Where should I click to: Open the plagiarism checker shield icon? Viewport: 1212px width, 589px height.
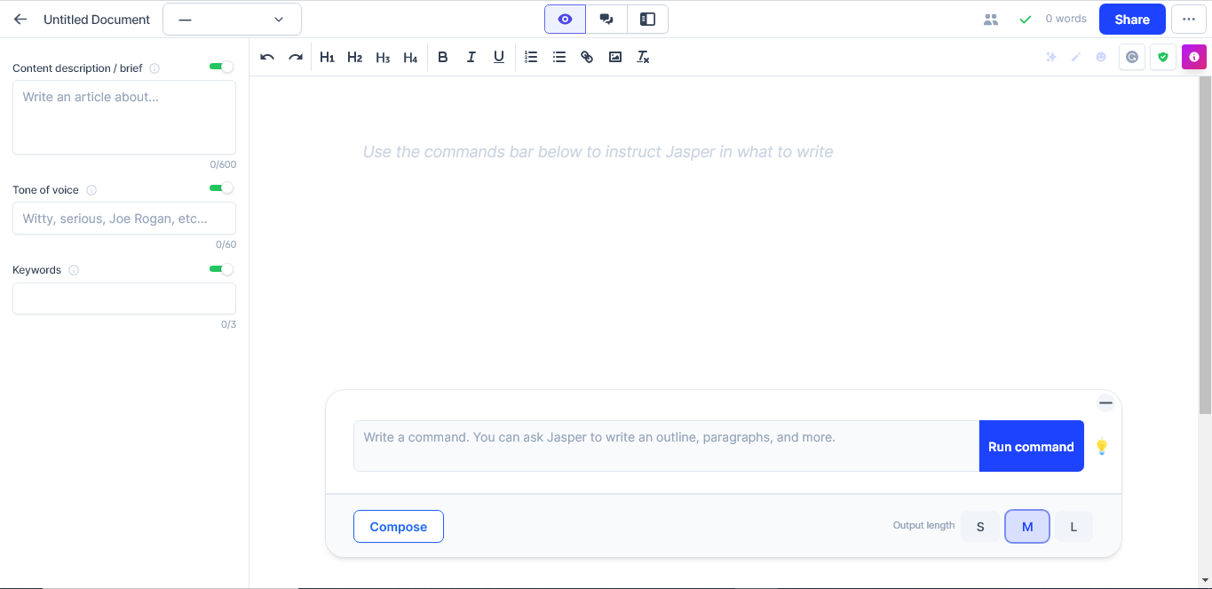point(1163,57)
